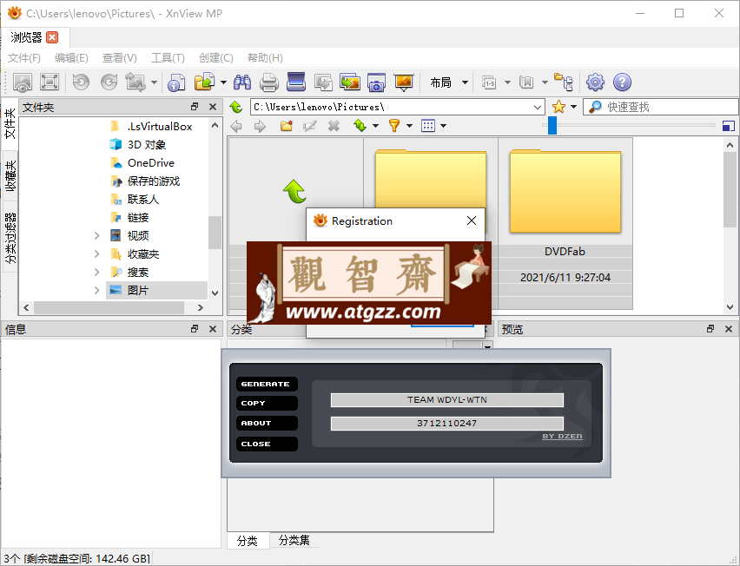This screenshot has width=740, height=566.
Task: Close the 浏览器 tab with red X
Action: point(52,37)
